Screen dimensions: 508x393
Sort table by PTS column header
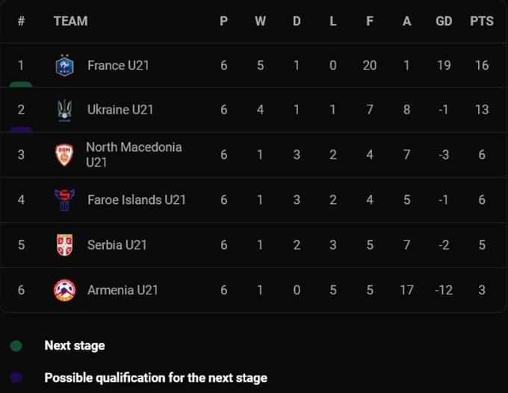pos(482,21)
